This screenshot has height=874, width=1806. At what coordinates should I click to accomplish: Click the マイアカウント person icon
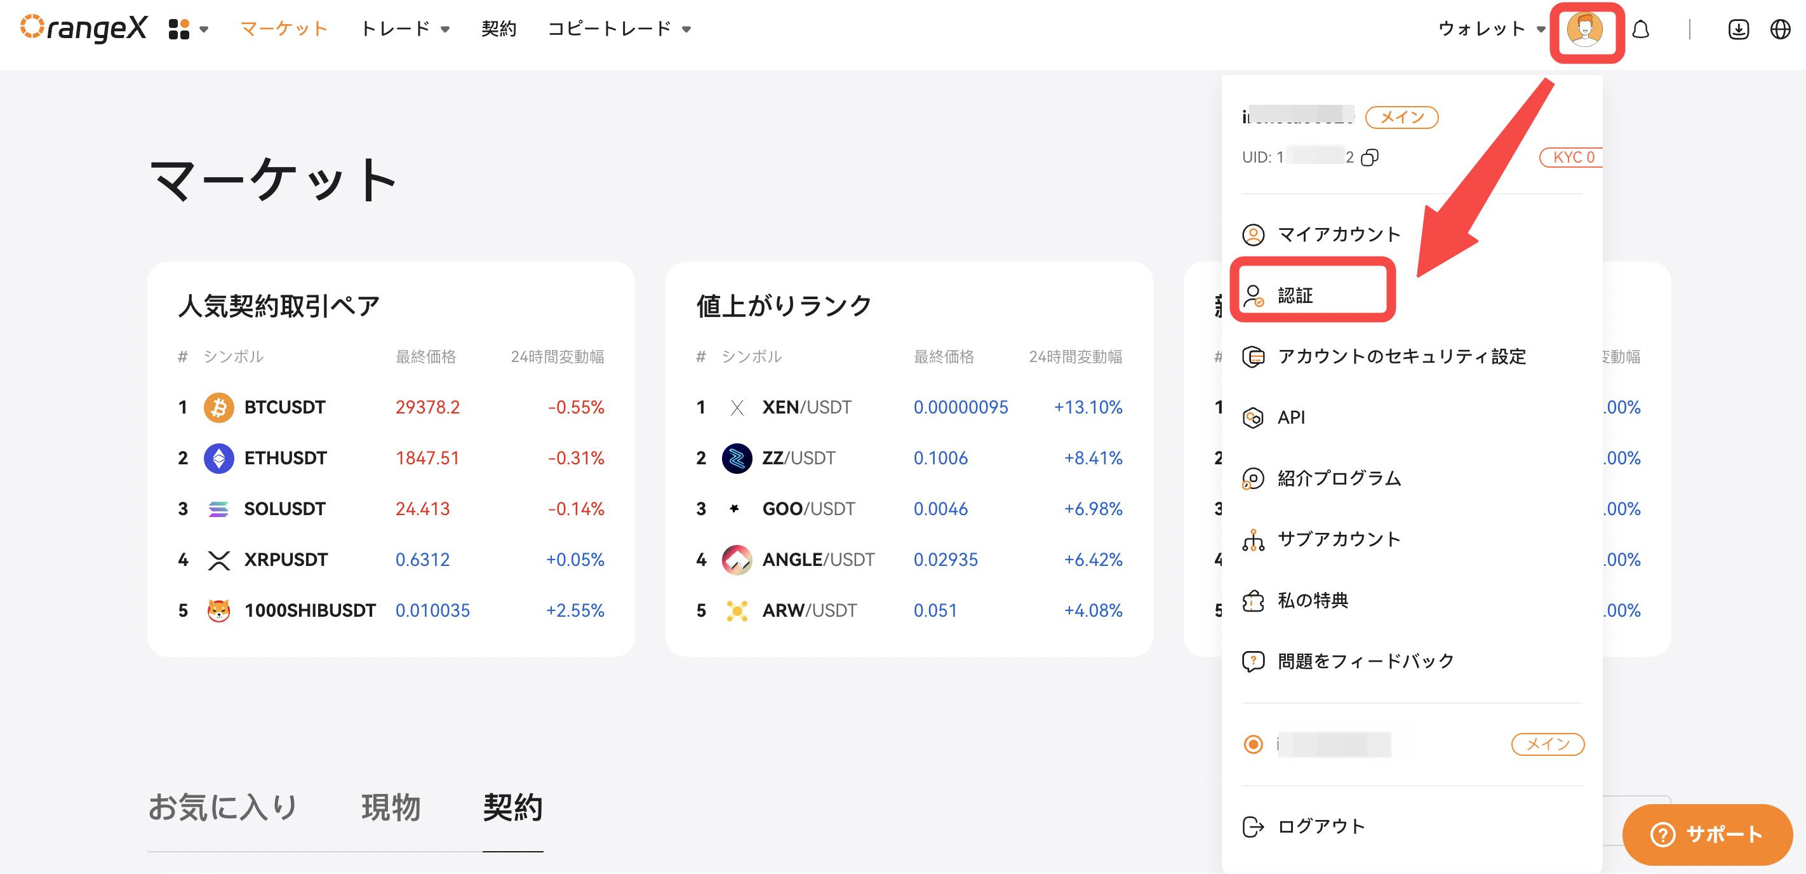coord(1253,234)
